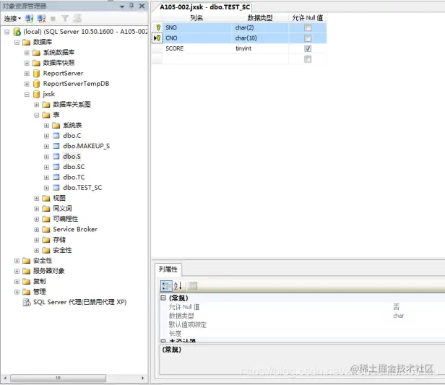The image size is (445, 385).
Task: Click the dbo.SC table icon
Action: (56, 167)
